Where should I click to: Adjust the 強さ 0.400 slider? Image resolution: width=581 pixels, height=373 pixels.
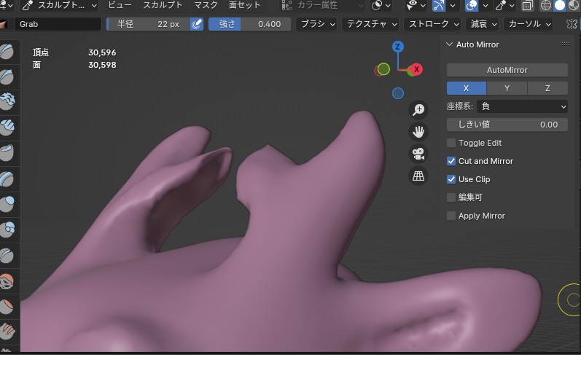point(249,24)
